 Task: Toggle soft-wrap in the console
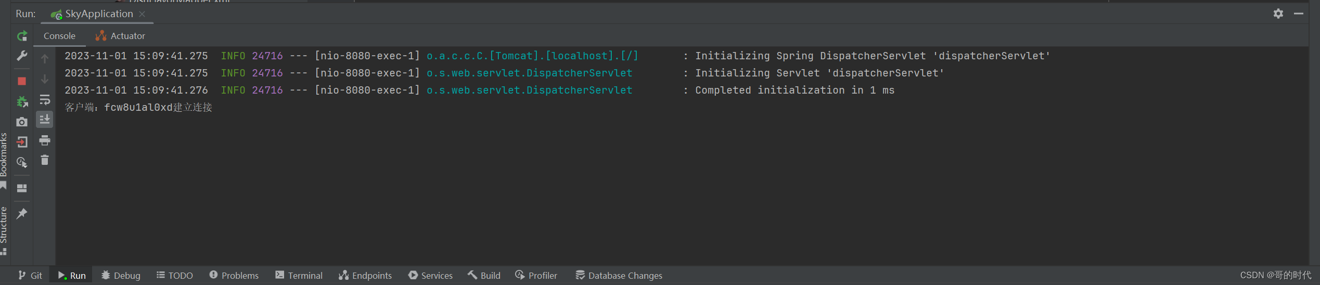tap(45, 100)
